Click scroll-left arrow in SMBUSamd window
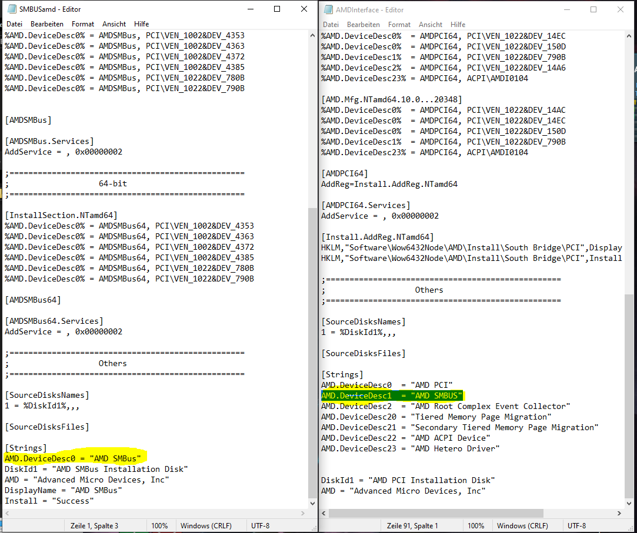Screen dimensions: 637x533 (7, 513)
